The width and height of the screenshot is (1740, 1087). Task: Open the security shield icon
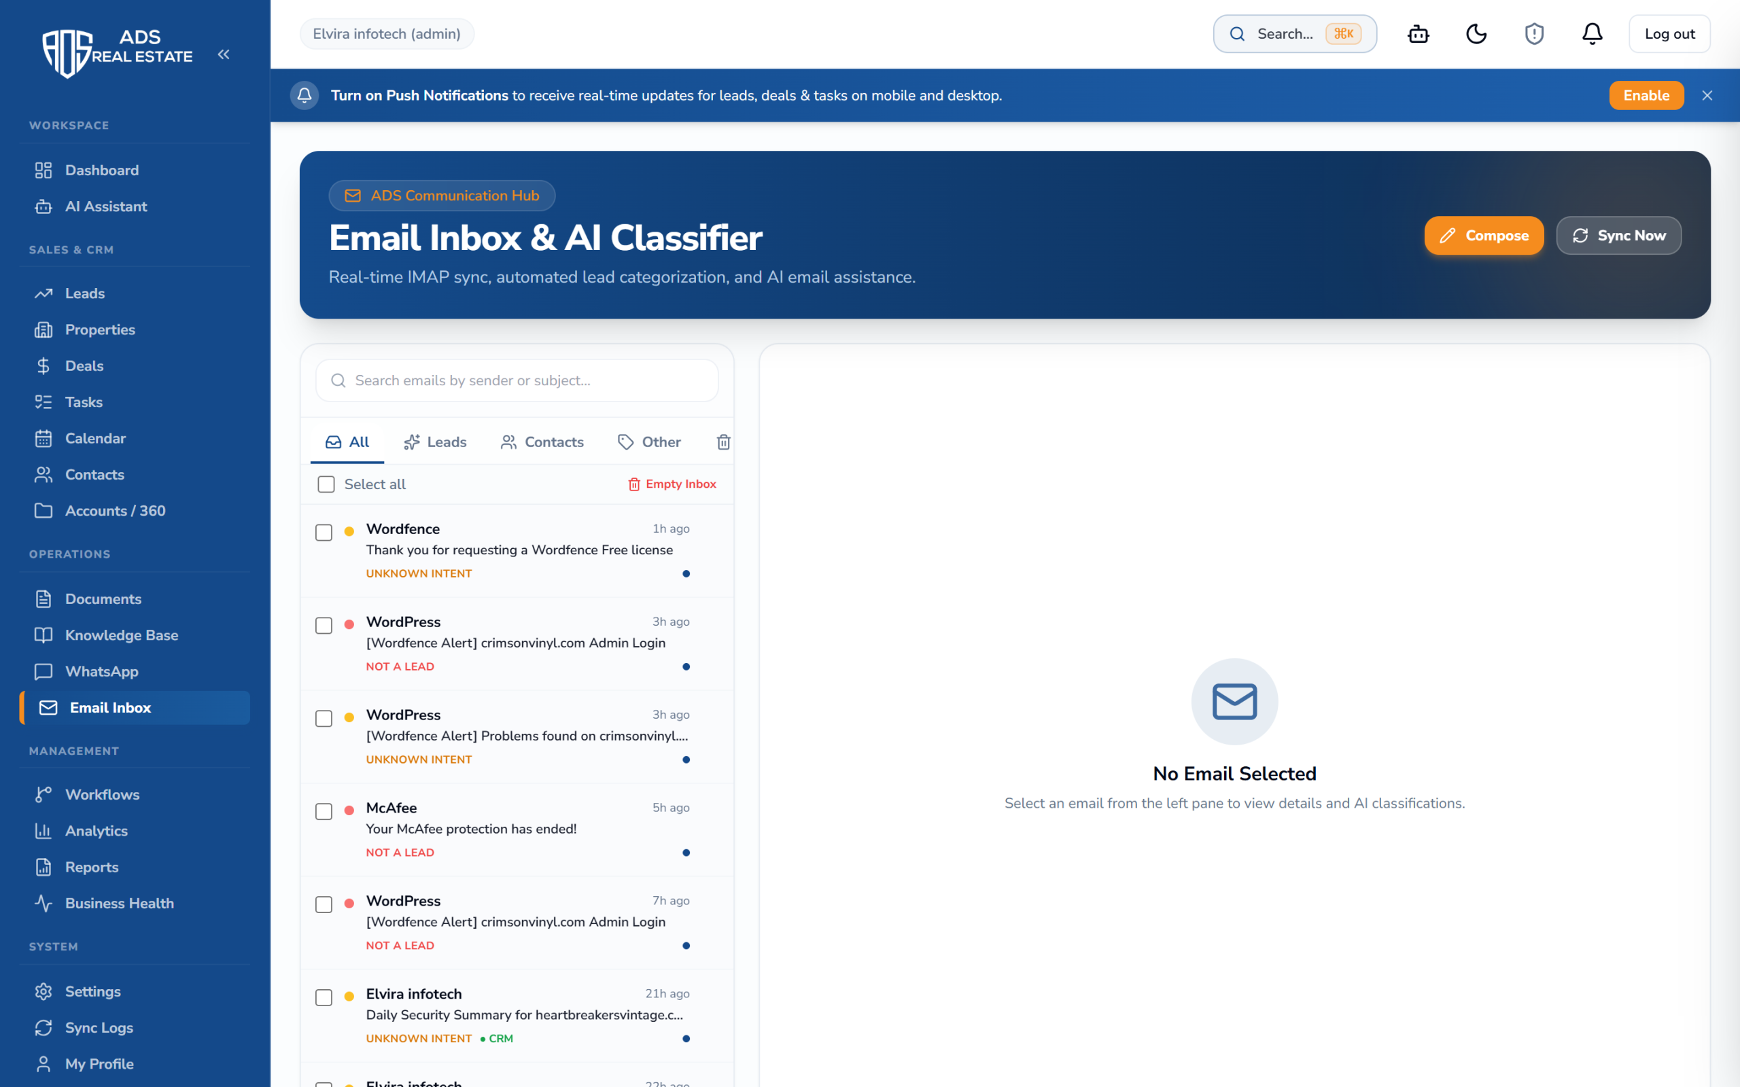coord(1534,34)
